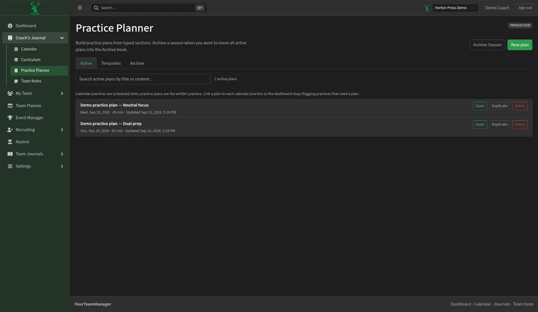Expand the My Team submenu arrow
538x312 pixels.
tap(62, 93)
